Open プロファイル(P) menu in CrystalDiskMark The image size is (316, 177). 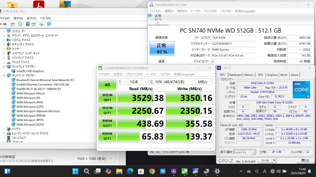pos(134,74)
